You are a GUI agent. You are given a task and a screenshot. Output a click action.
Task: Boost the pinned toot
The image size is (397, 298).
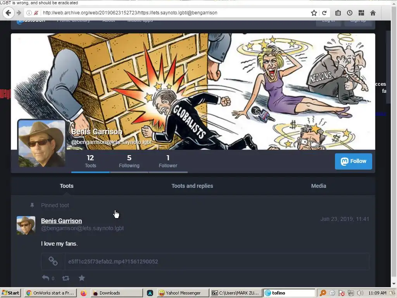coord(66,278)
